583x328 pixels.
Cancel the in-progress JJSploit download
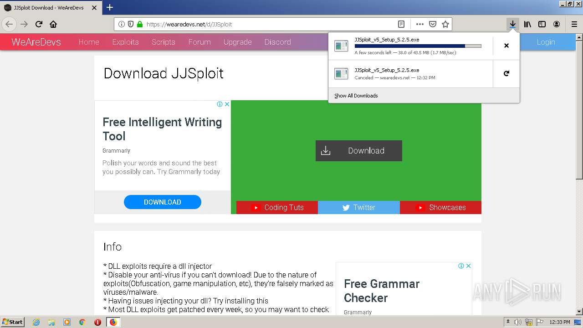point(506,46)
